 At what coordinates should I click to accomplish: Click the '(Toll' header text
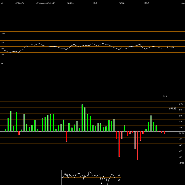[147, 3]
